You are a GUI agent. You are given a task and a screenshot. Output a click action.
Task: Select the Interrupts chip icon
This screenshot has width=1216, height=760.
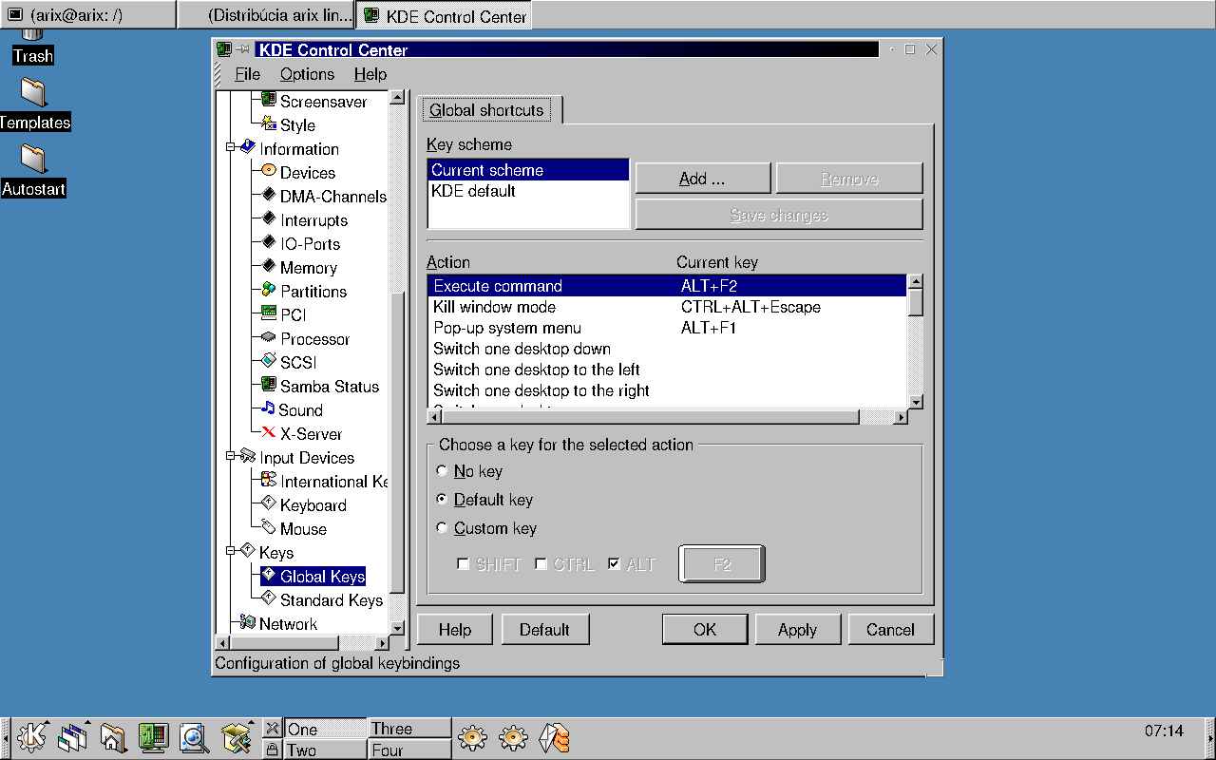[269, 219]
